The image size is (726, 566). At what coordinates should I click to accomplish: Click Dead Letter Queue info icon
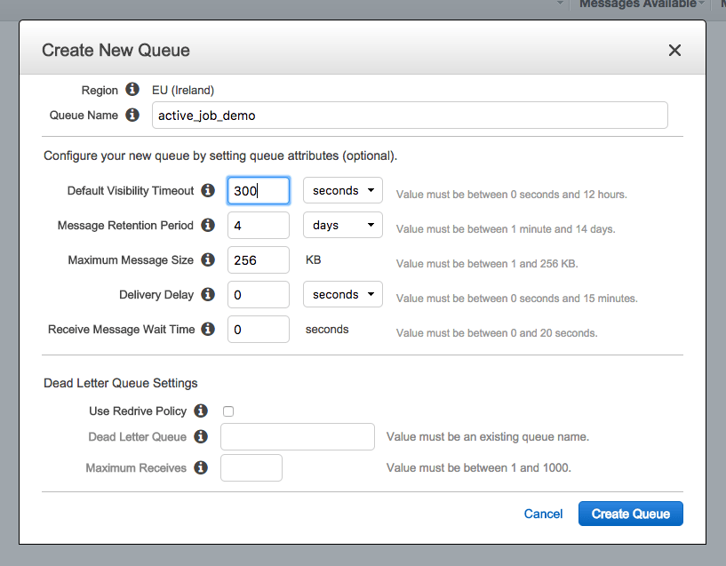coord(201,436)
